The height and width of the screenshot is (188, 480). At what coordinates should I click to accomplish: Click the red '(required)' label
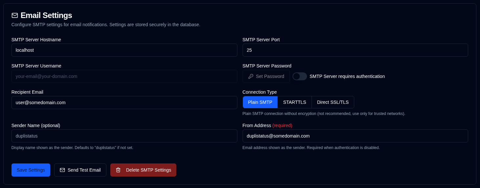click(282, 125)
